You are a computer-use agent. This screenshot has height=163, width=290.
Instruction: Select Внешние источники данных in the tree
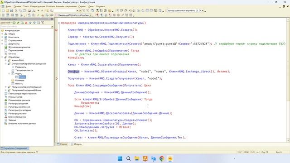coord(22,124)
